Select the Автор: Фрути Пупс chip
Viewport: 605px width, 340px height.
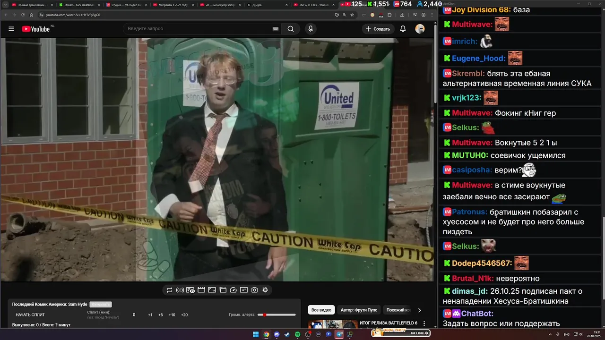359,310
